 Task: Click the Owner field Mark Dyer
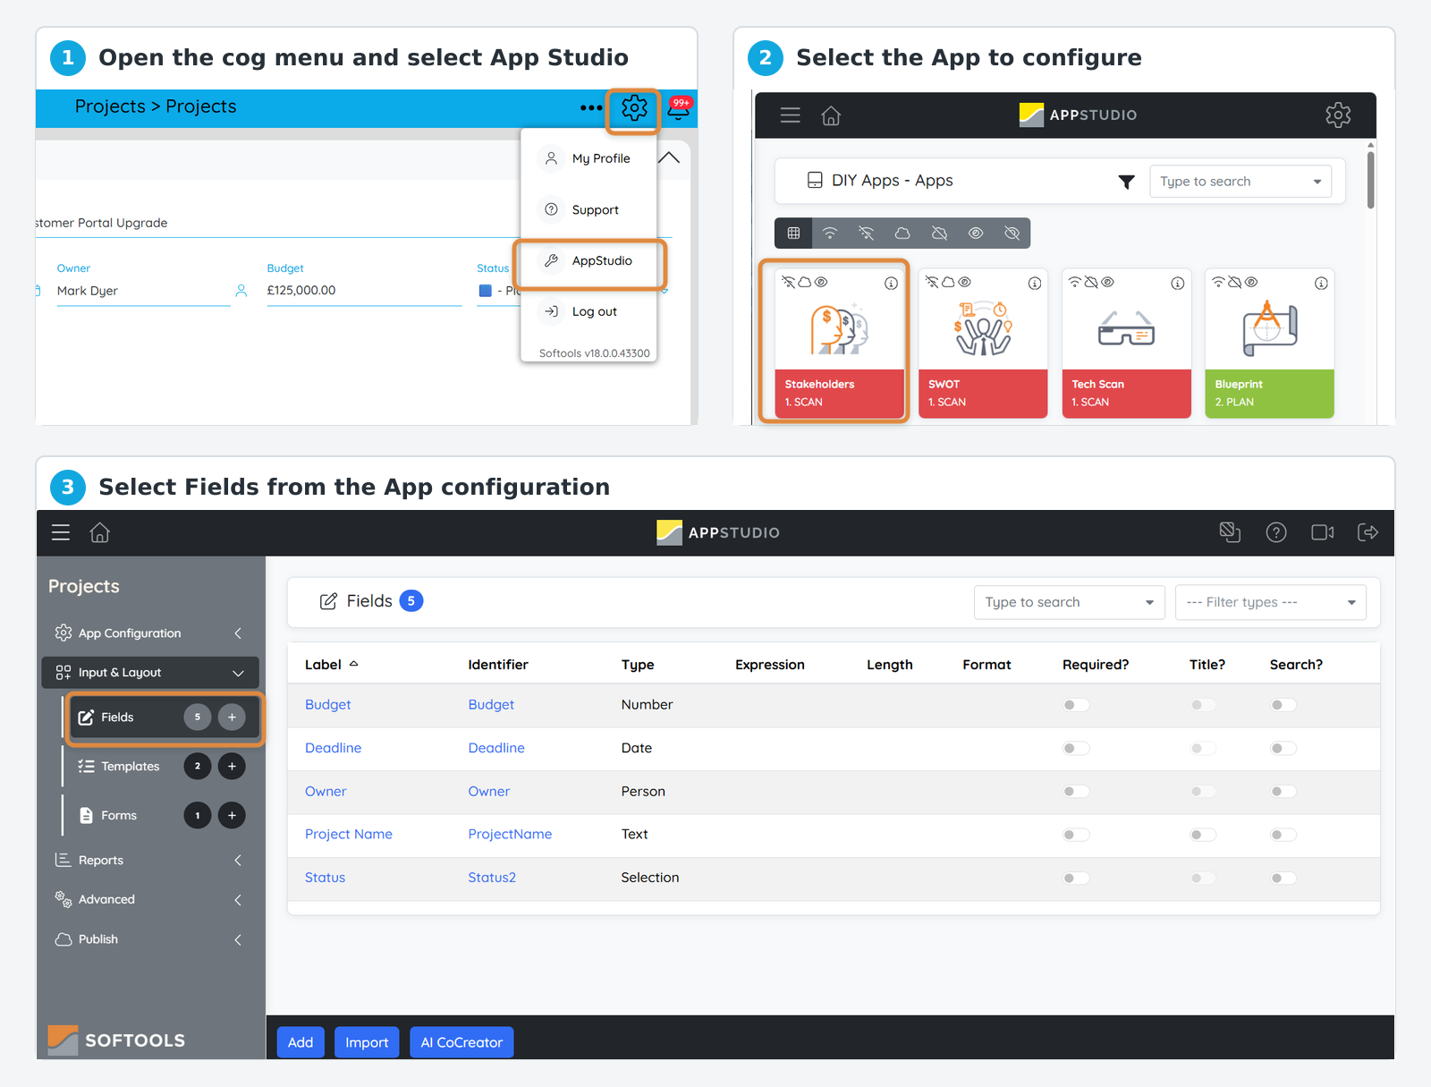pyautogui.click(x=143, y=290)
